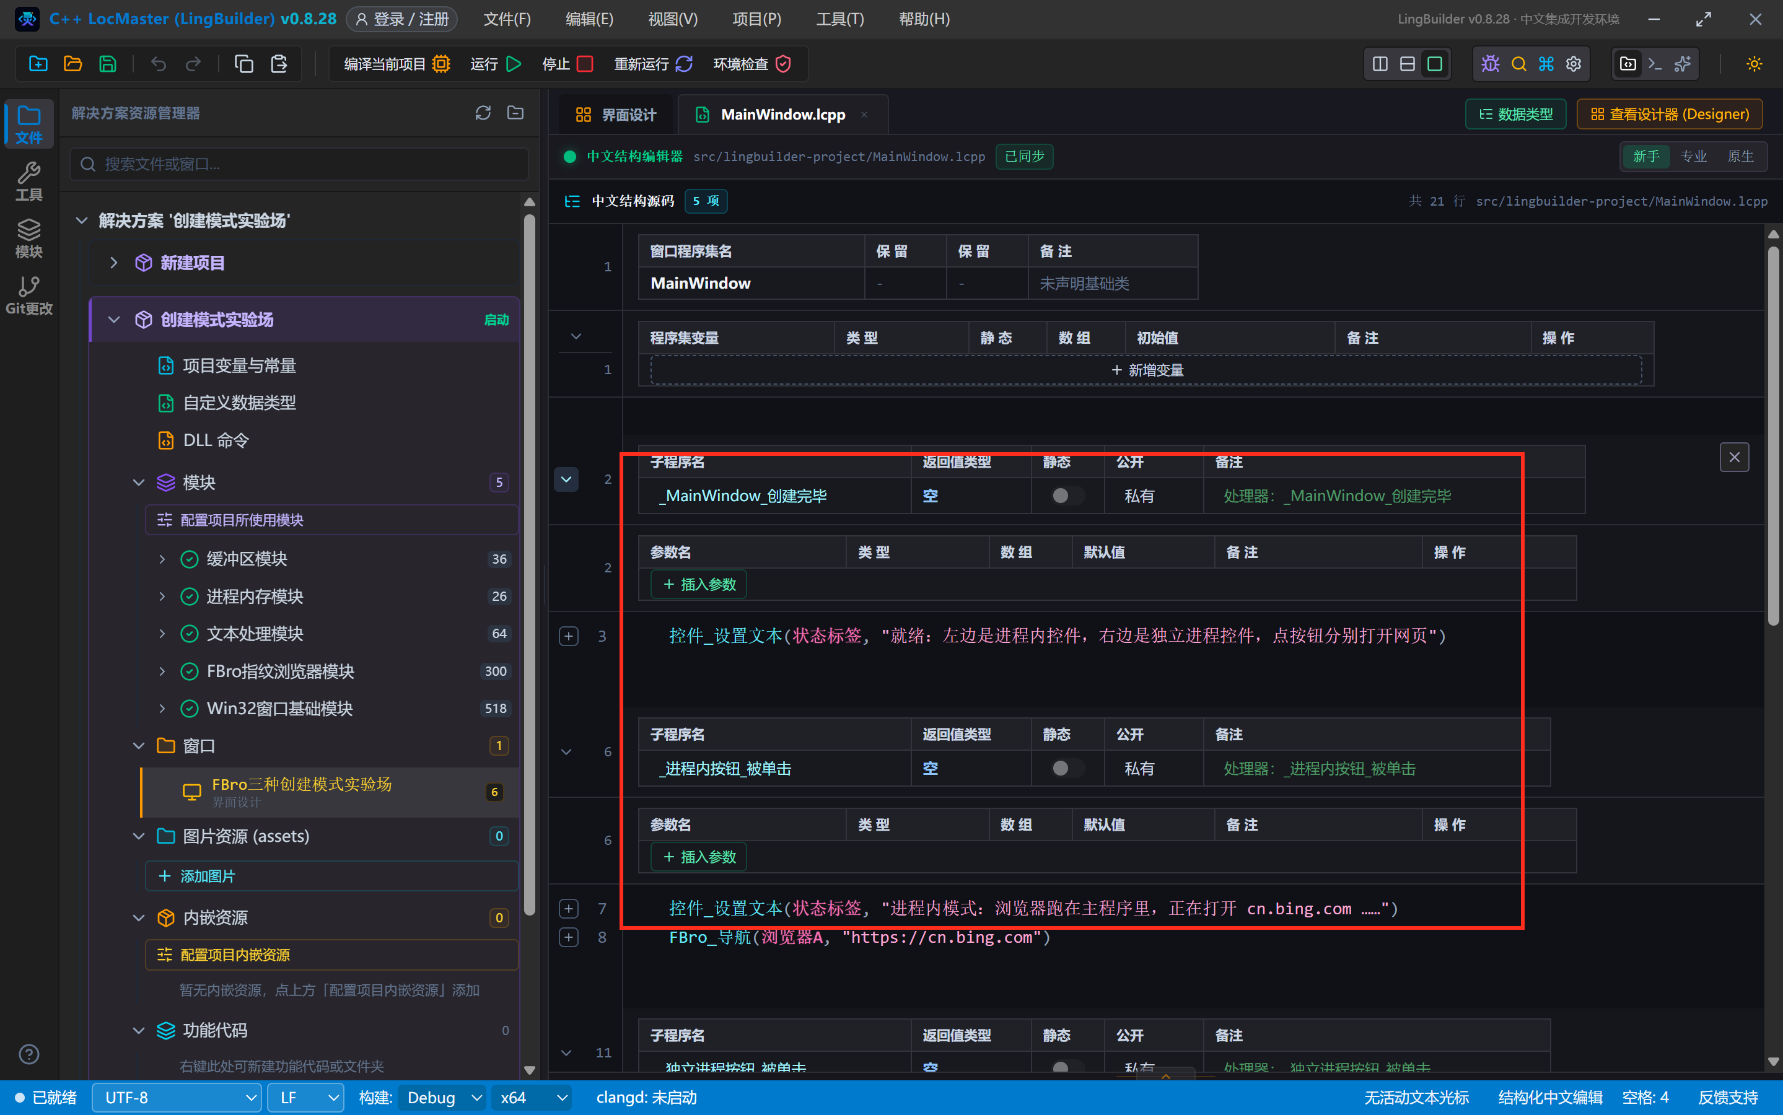Open the x64 platform dropdown

click(x=532, y=1097)
